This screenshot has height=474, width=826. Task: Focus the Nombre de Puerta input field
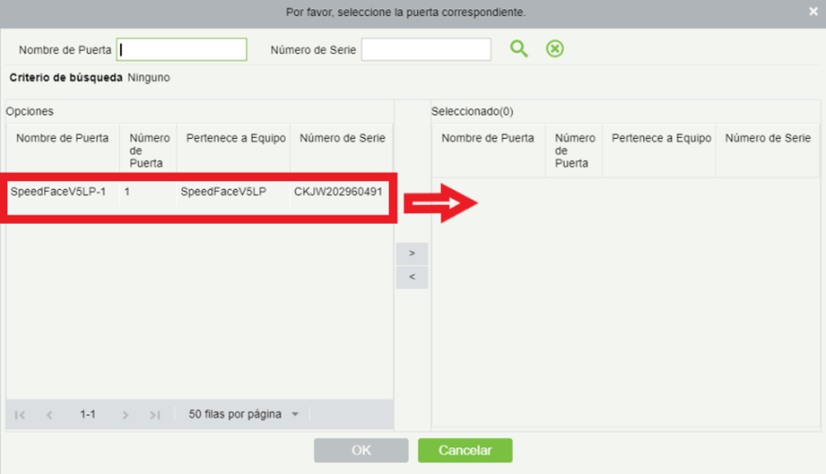(182, 49)
